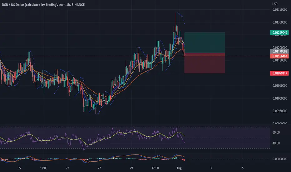
Task: Select the green profit zone of position tool
Action: tap(205, 43)
